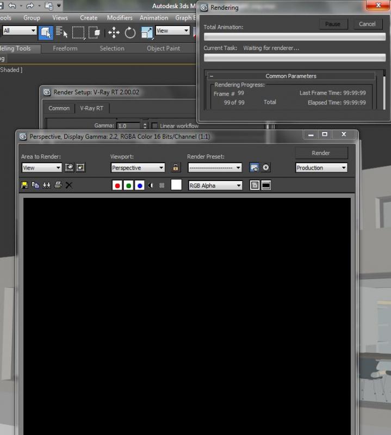Collapse the Common Parameters rollout
This screenshot has width=391, height=435.
click(291, 76)
